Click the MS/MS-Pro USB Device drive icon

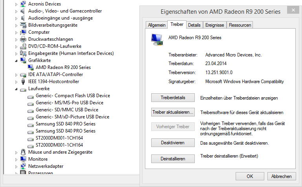[x=31, y=104]
